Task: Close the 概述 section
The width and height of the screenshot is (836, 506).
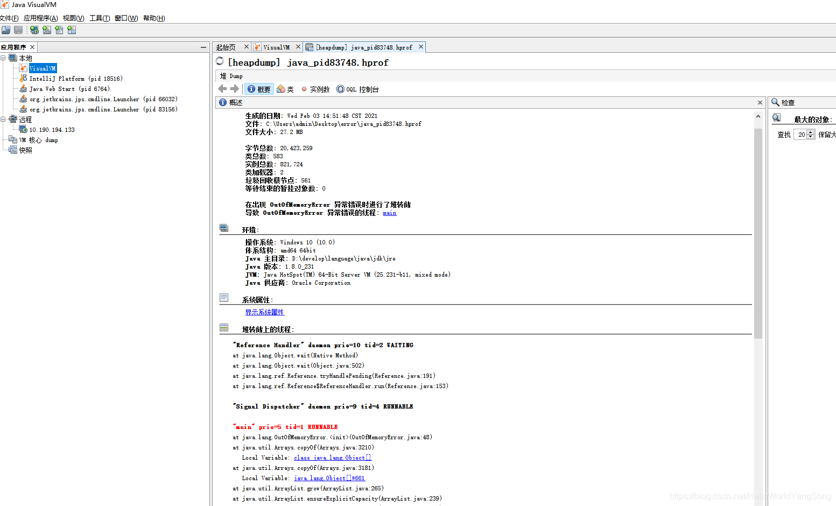Action: coord(760,102)
